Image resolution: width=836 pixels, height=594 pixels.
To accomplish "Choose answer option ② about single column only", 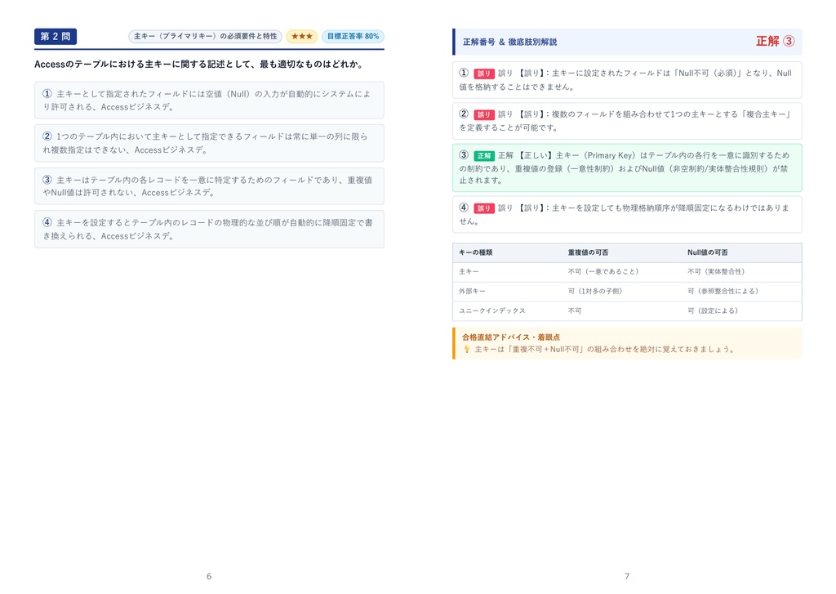I will (x=209, y=143).
